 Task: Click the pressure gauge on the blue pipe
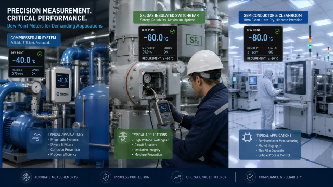pyautogui.click(x=36, y=87)
